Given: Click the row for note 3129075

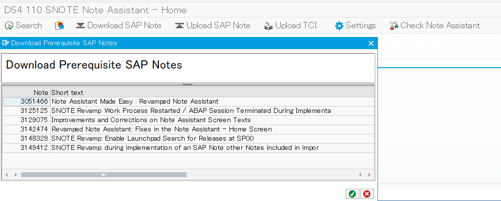Looking at the screenshot, I should coord(188,120).
